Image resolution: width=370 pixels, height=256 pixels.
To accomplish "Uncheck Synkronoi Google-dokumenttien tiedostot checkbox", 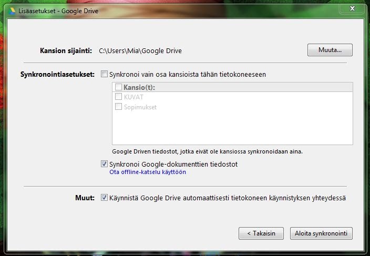I will coord(104,164).
